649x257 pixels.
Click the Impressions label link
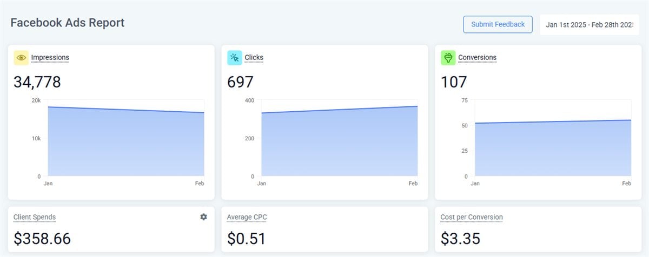[50, 58]
